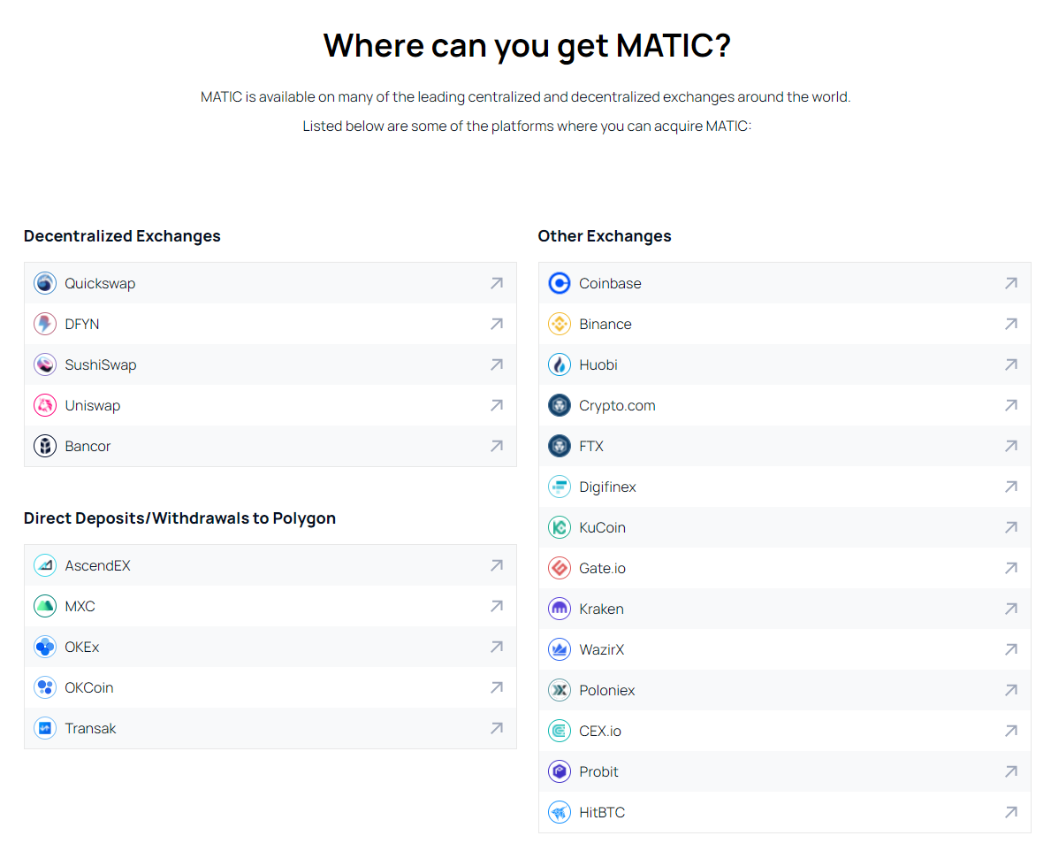1051x851 pixels.
Task: Click the Gate.io logo icon
Action: point(560,569)
